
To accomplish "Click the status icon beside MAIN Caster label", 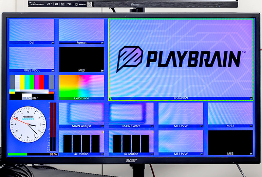I will [x=152, y=126].
